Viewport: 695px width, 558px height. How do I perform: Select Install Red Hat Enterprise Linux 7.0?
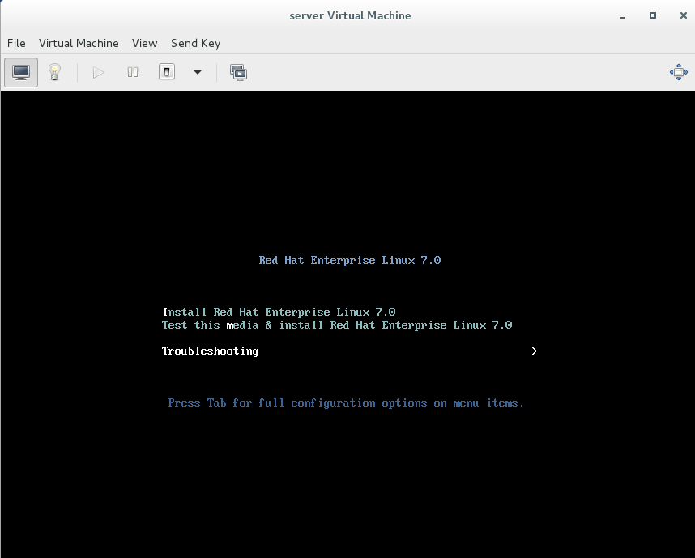click(279, 312)
